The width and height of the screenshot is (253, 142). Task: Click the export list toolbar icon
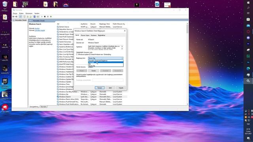[30, 17]
